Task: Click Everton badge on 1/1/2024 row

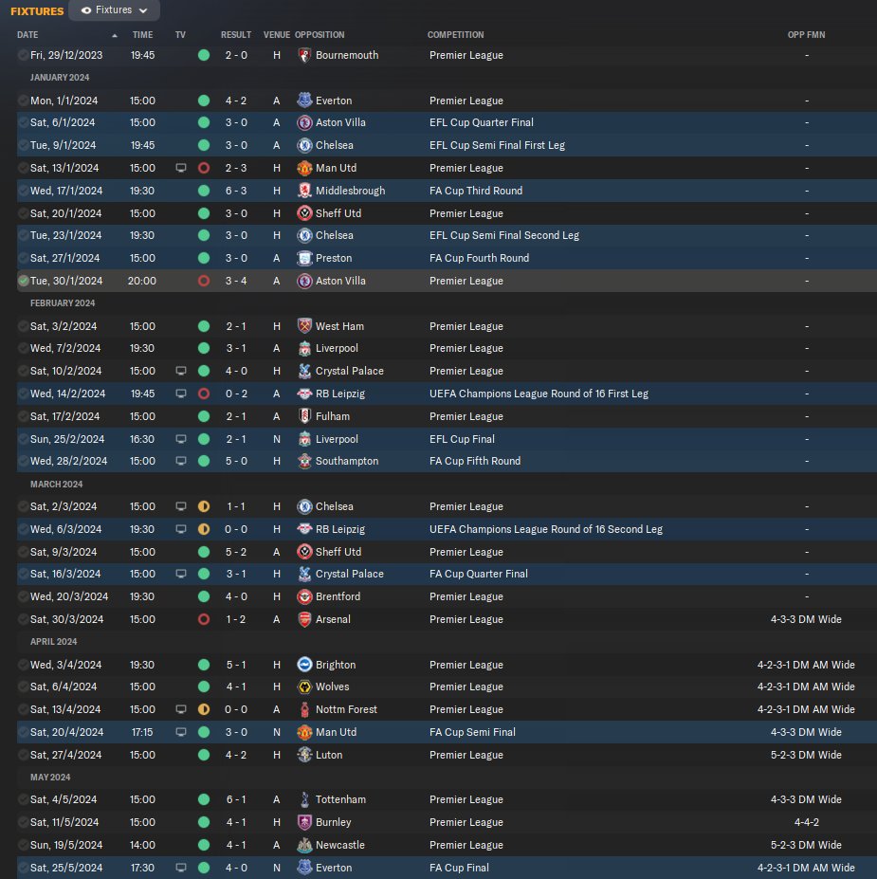Action: (x=304, y=101)
